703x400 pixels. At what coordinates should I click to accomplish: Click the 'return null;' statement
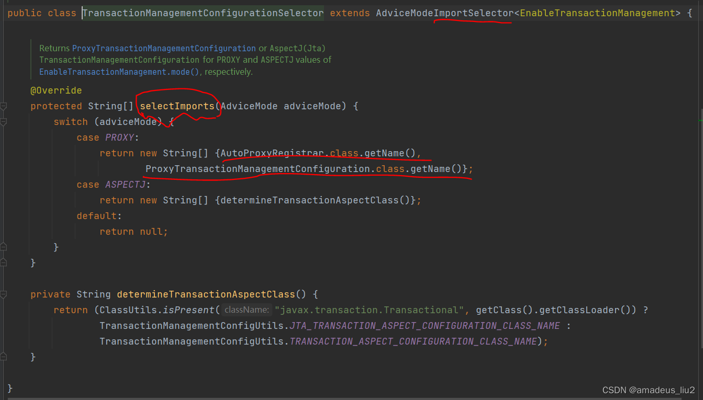pos(134,232)
